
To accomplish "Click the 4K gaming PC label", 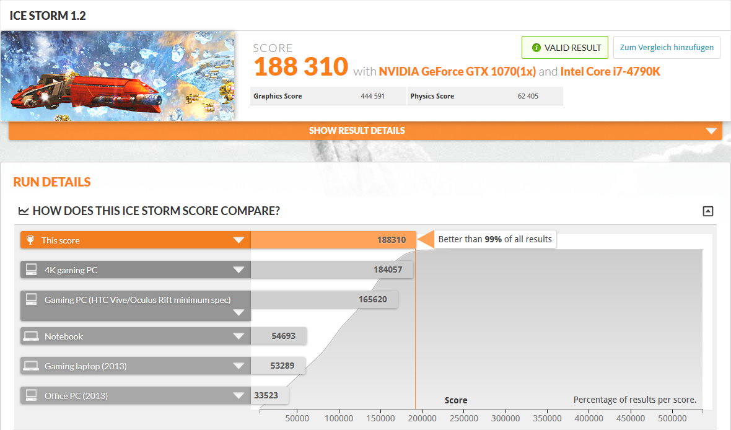I will coord(71,270).
